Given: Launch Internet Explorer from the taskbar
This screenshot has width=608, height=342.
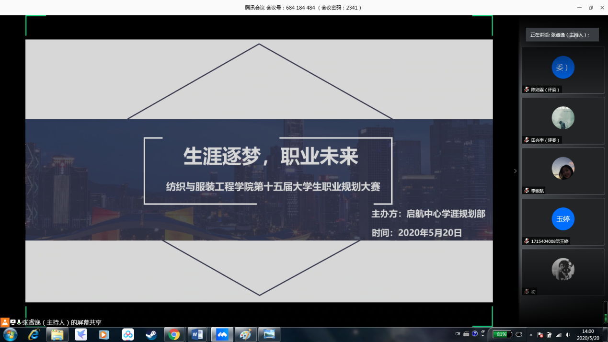Looking at the screenshot, I should point(34,334).
